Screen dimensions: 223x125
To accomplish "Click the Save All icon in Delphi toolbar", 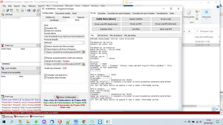I will point(34,10).
